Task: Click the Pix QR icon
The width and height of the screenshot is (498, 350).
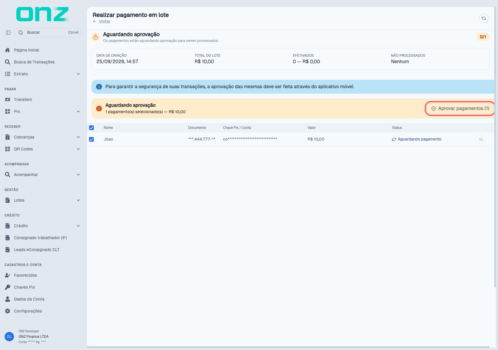Action: pyautogui.click(x=8, y=111)
